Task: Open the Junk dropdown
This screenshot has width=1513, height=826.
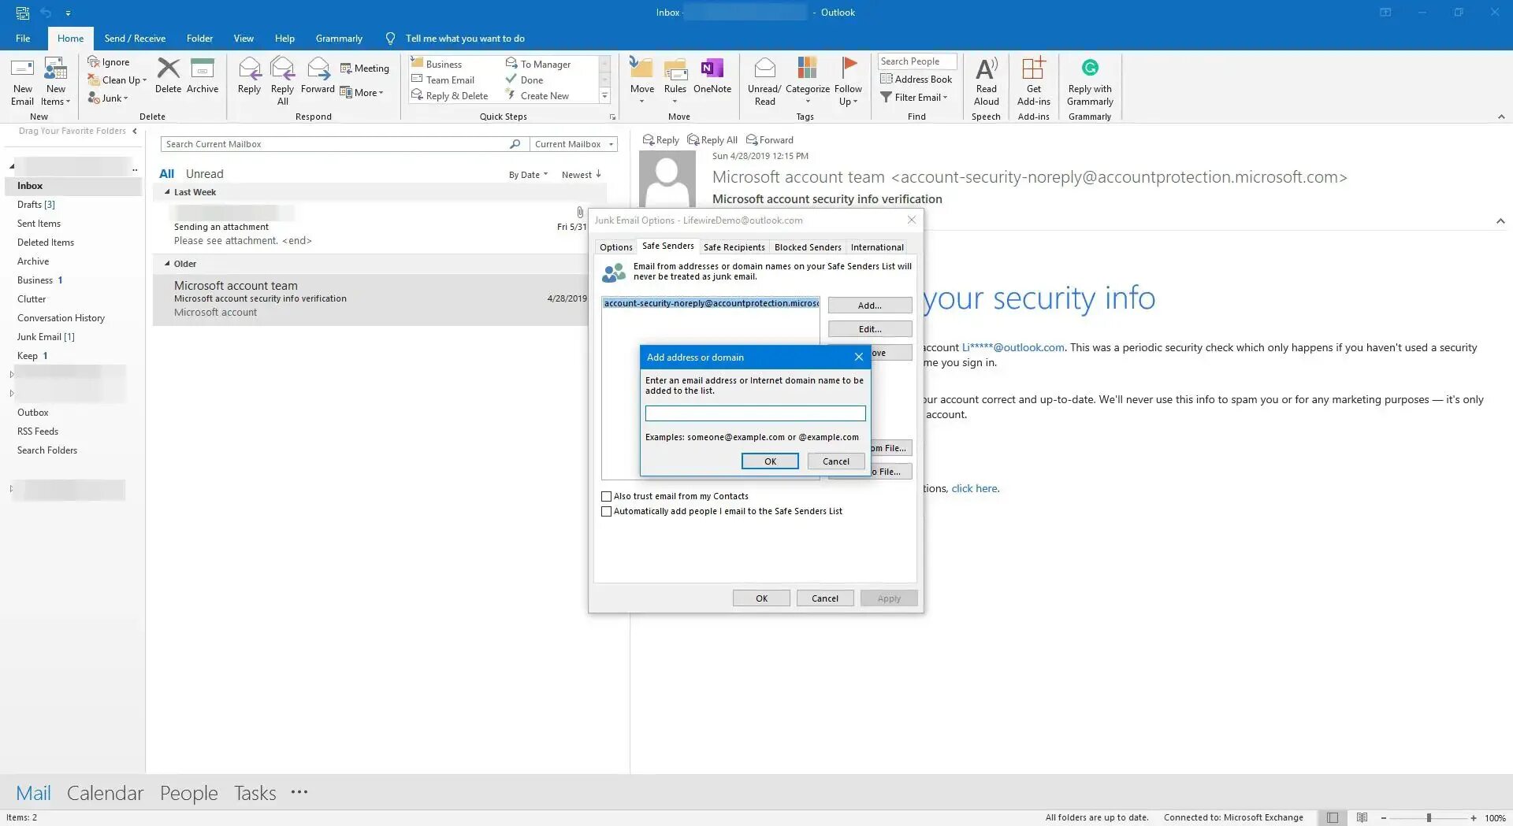Action: pyautogui.click(x=108, y=98)
